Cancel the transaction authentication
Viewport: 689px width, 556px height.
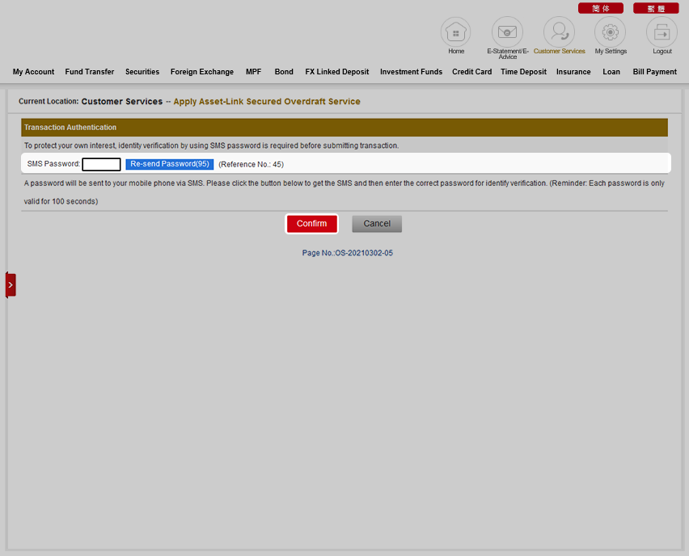[x=377, y=224]
